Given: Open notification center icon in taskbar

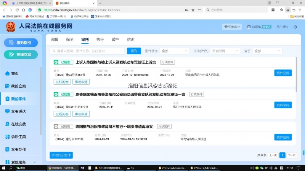Looking at the screenshot, I should pos(299,168).
